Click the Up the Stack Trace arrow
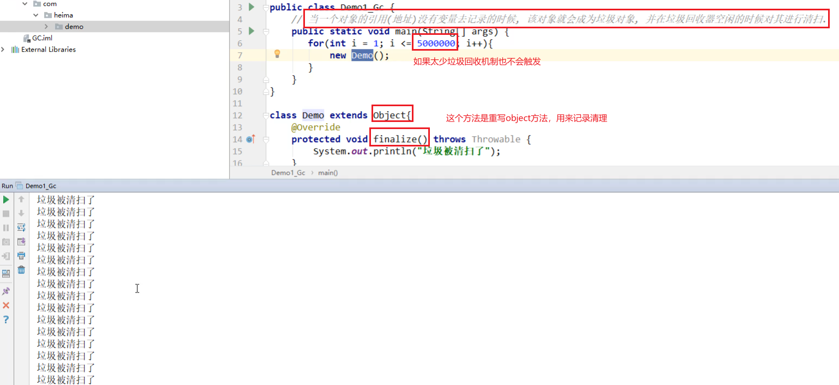The image size is (839, 385). (x=21, y=199)
